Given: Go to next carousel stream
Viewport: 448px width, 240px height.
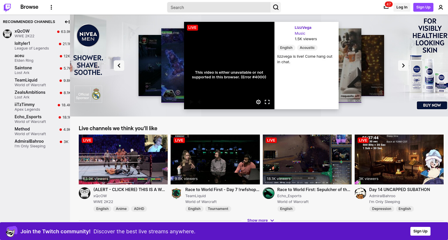Looking at the screenshot, I should coord(403,66).
